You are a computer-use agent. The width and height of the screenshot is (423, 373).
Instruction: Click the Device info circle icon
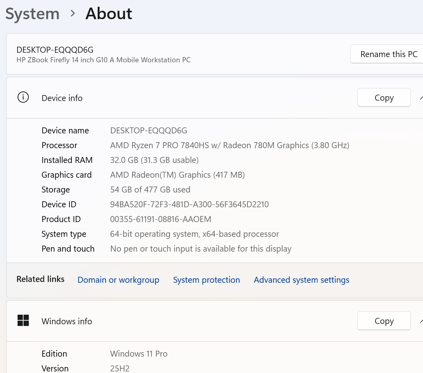[x=23, y=97]
